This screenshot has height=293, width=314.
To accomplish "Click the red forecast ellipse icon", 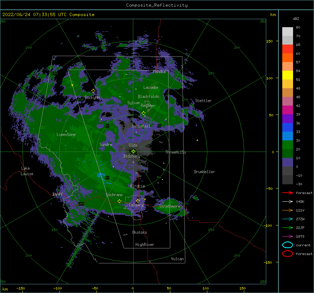I will tap(287, 254).
